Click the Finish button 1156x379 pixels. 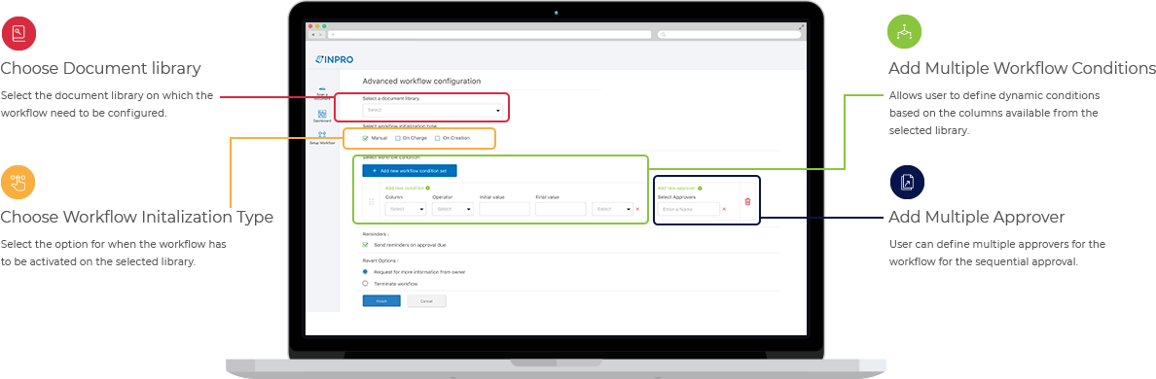381,301
